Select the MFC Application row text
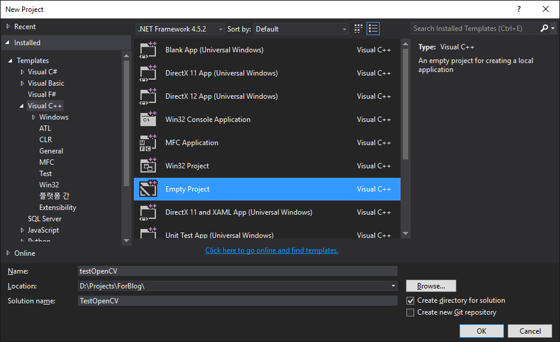Viewport: 560px width, 342px height. (x=192, y=143)
